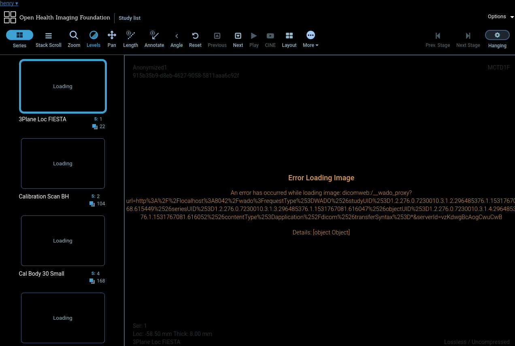The height and width of the screenshot is (346, 515).
Task: Enable Stack Scroll mode
Action: [x=48, y=39]
